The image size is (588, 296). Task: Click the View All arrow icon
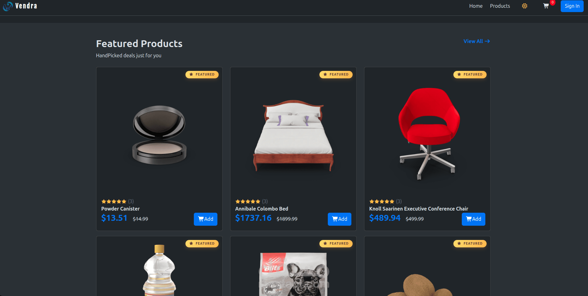tap(487, 41)
